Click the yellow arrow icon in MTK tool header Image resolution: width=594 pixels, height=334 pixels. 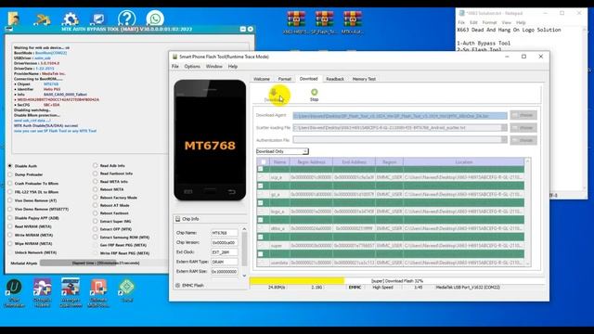coord(42,19)
